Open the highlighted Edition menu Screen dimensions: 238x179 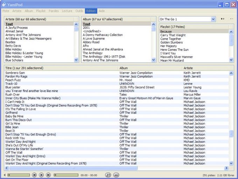91,11
